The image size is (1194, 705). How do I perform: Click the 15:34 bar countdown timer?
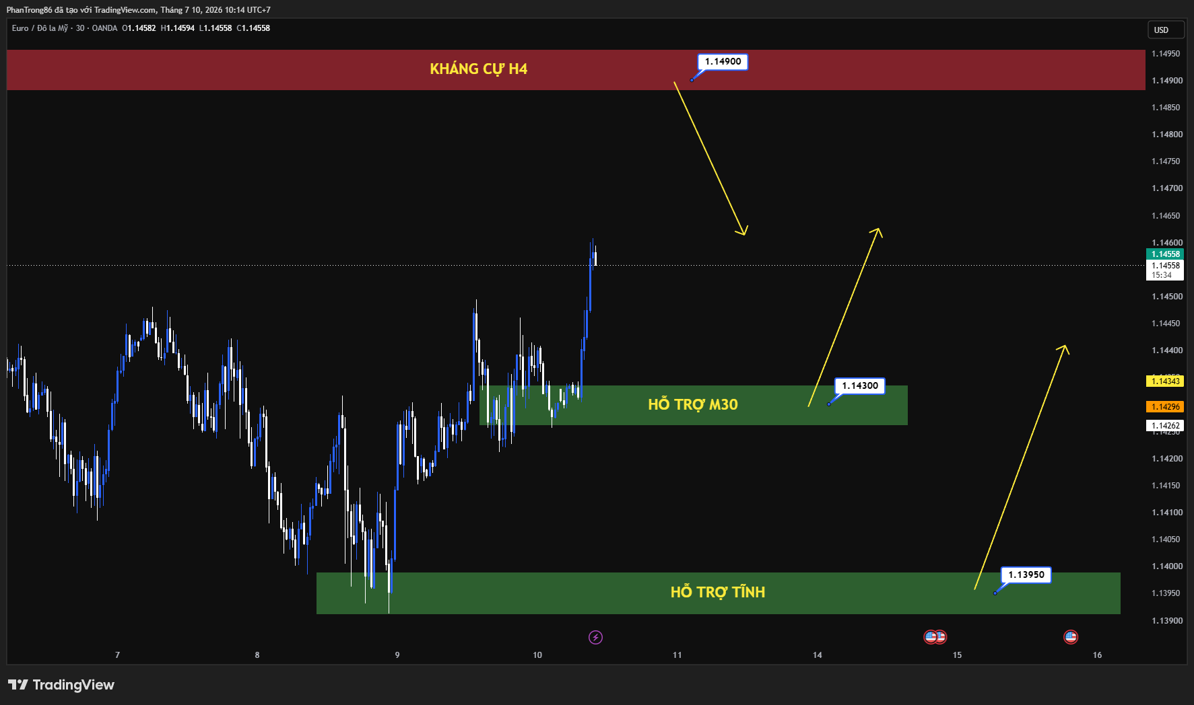(1162, 275)
